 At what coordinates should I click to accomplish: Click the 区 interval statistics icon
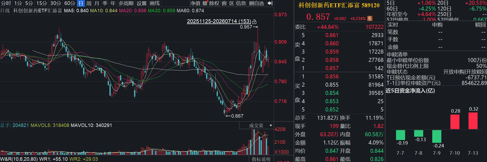(232, 3)
